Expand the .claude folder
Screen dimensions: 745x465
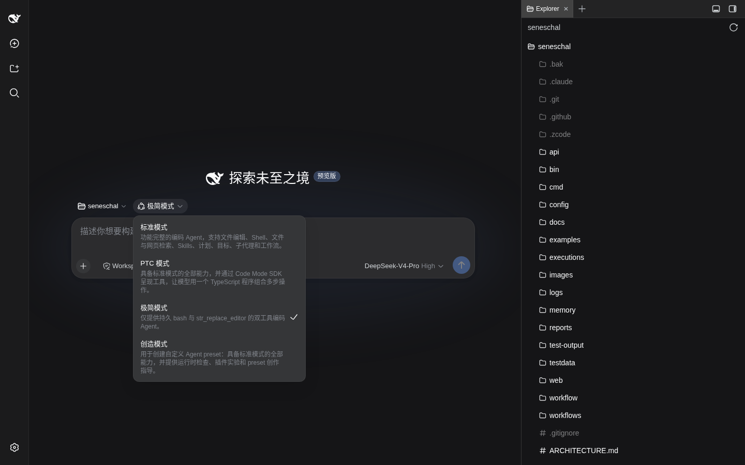633,82
